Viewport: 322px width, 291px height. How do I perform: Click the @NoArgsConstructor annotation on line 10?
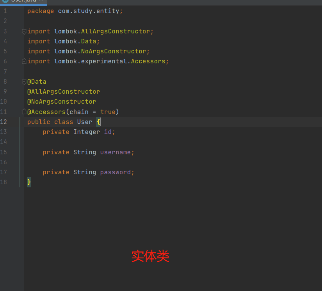coord(62,102)
